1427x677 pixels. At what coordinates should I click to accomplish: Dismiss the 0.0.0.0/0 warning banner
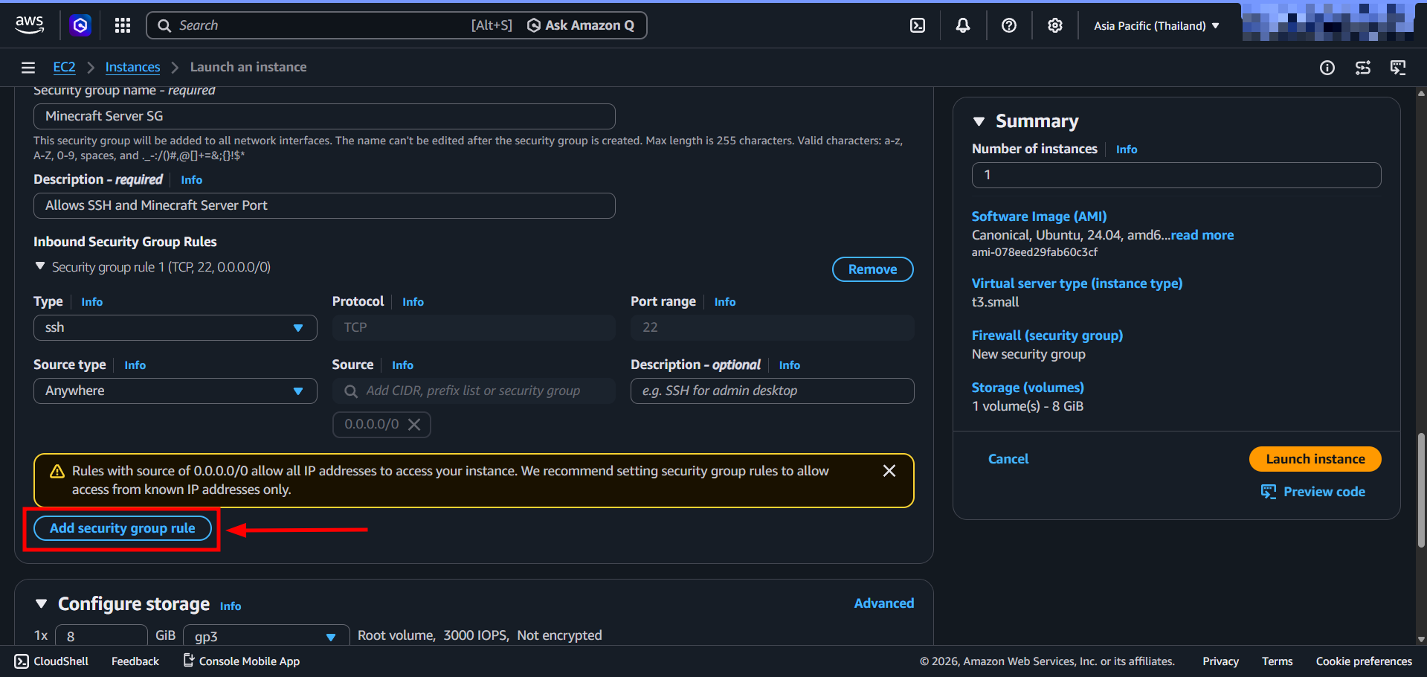[889, 471]
